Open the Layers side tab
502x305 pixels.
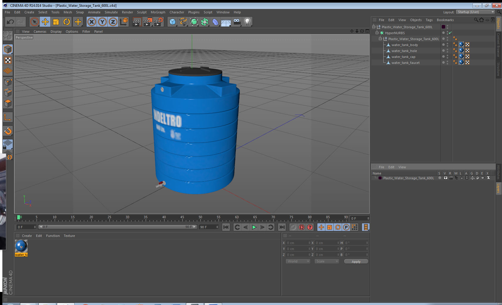pos(498,188)
